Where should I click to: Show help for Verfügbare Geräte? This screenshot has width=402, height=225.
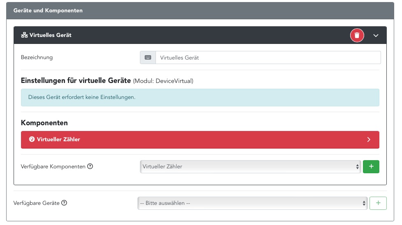[x=64, y=203]
